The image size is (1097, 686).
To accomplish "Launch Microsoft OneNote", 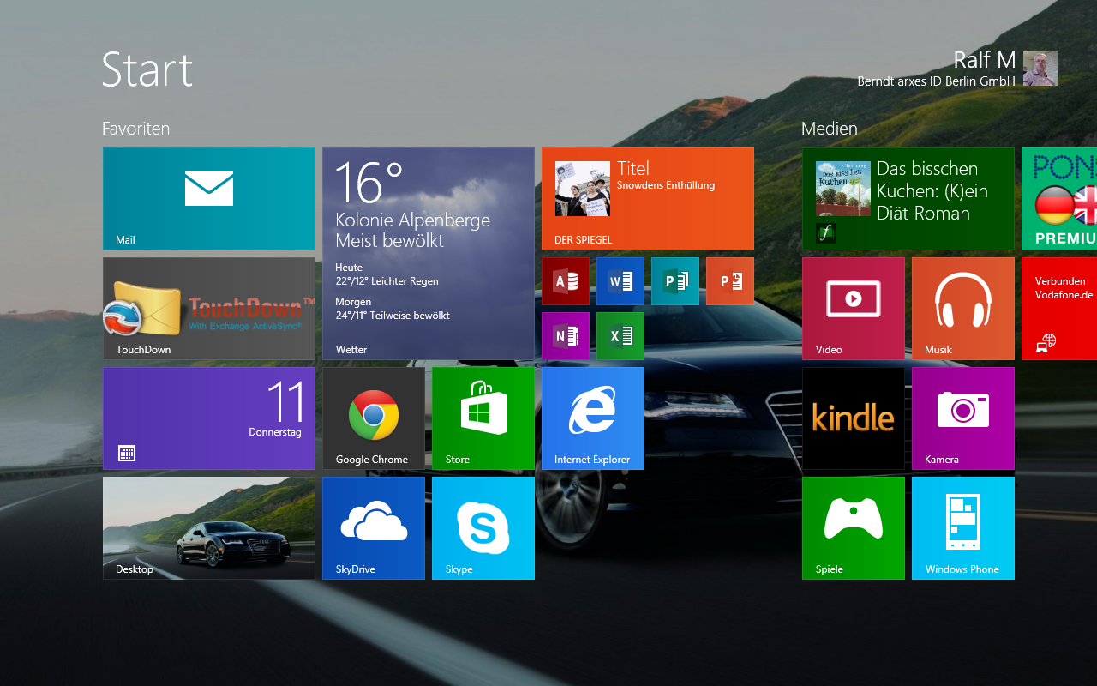I will pyautogui.click(x=566, y=336).
